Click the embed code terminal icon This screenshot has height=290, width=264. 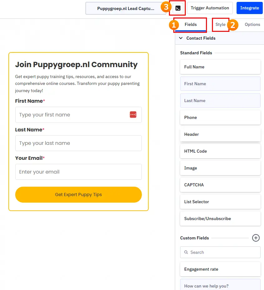coord(177,7)
